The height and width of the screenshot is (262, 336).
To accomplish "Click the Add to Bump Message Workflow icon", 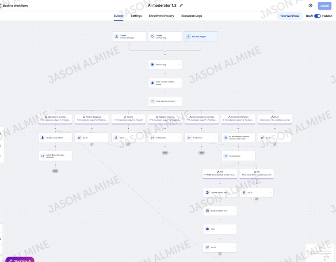I will [x=42, y=156].
